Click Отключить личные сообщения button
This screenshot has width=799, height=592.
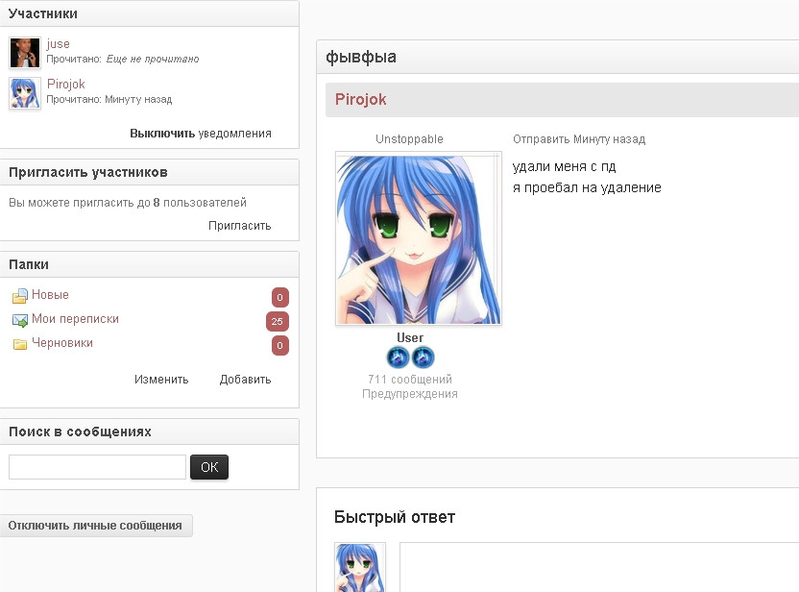coord(95,526)
